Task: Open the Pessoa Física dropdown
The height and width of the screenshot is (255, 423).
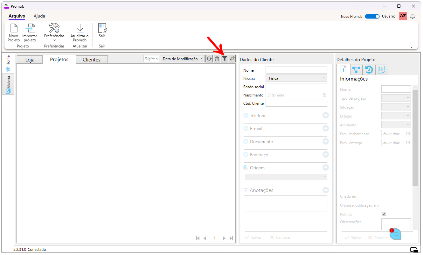Action: 296,78
